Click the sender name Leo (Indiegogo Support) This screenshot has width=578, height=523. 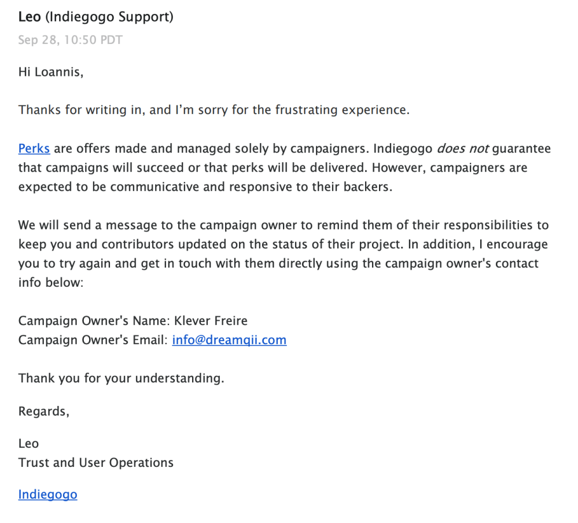coord(96,17)
